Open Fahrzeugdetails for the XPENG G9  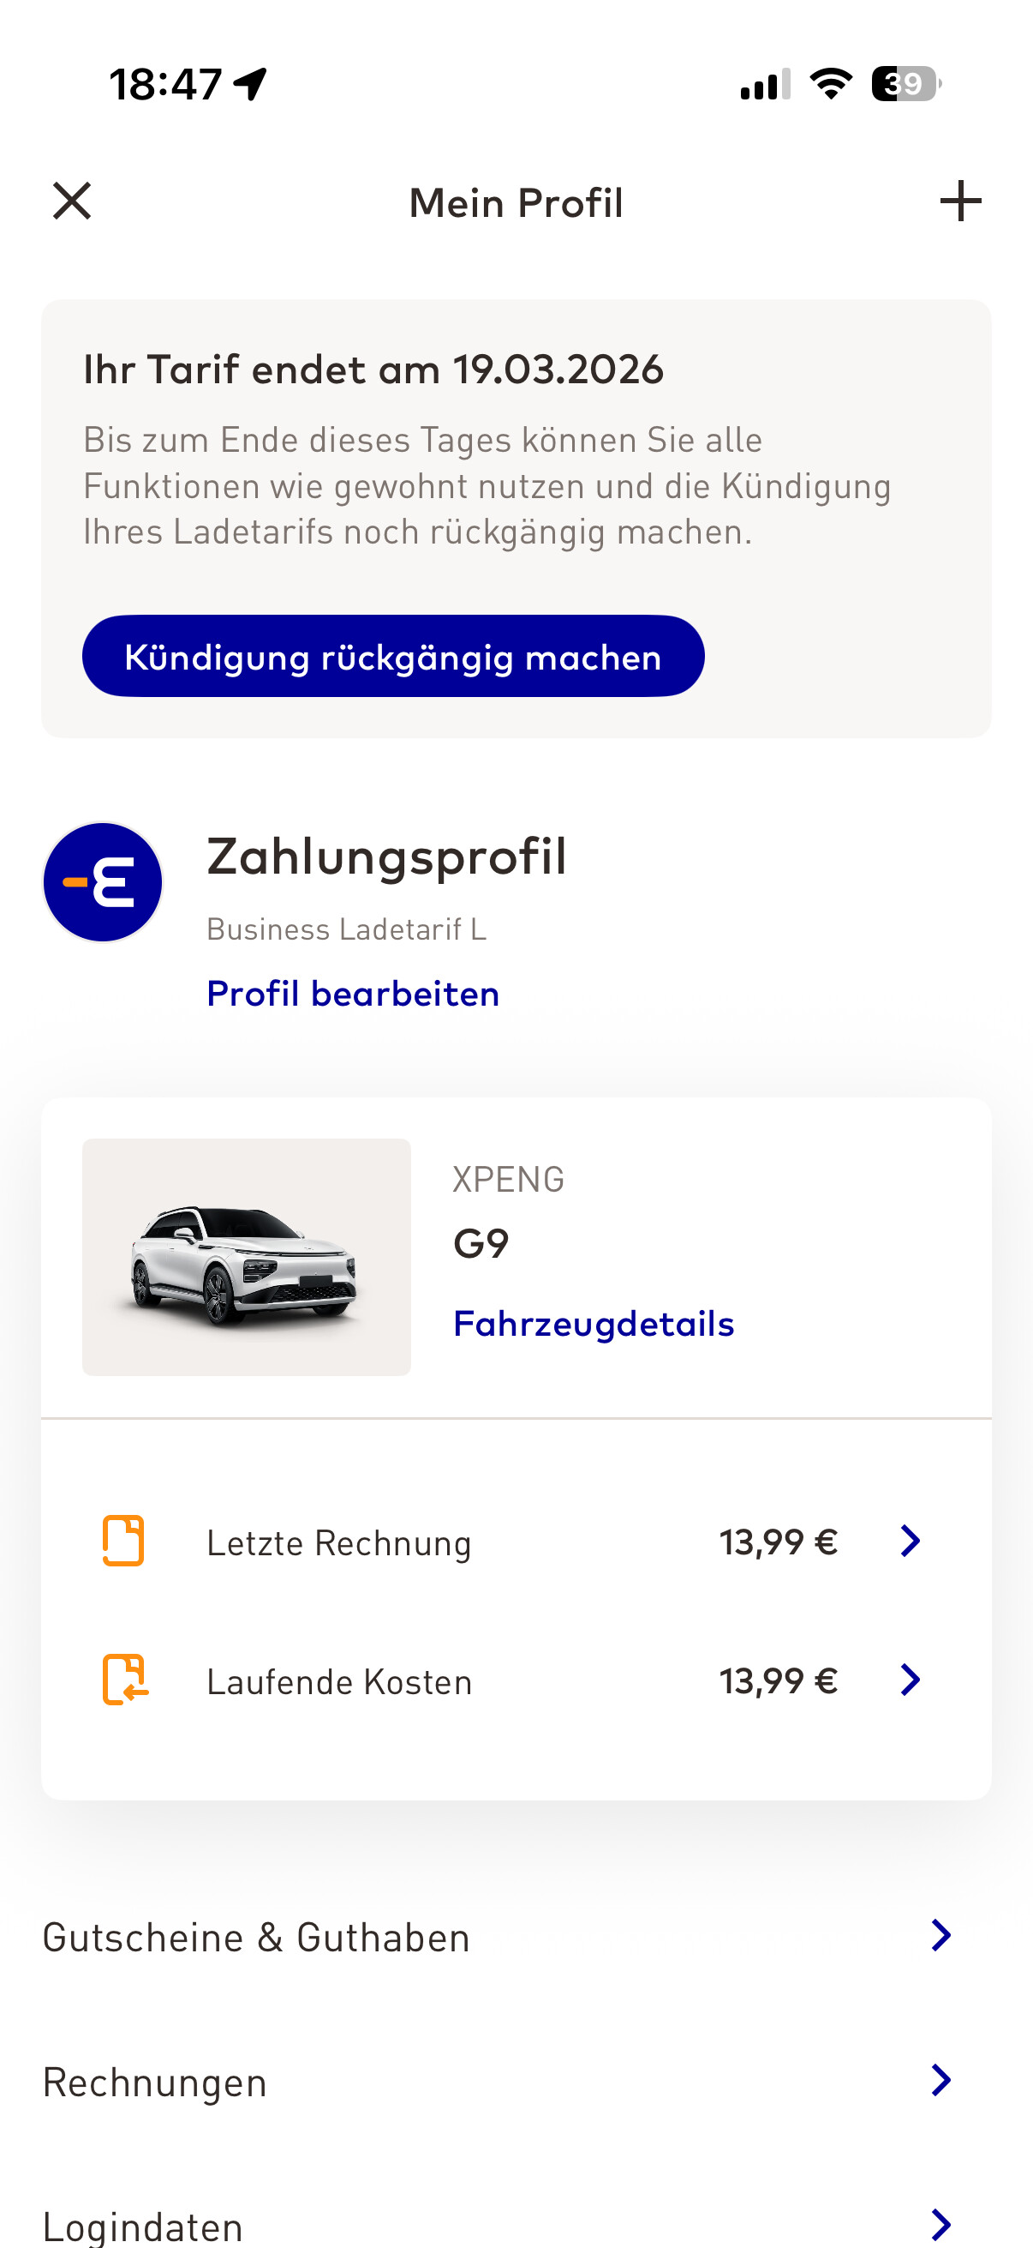click(x=594, y=1323)
